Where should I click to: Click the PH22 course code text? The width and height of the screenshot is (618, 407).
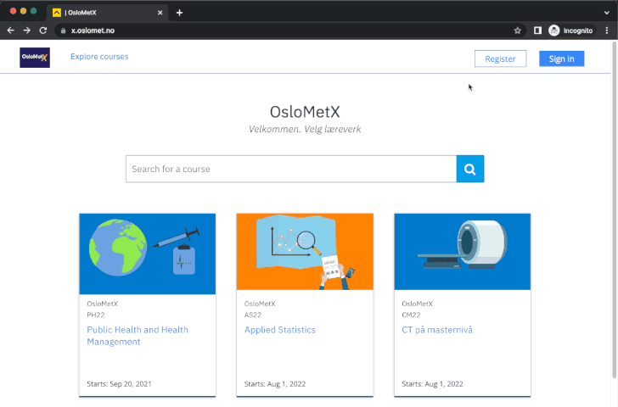(x=96, y=315)
